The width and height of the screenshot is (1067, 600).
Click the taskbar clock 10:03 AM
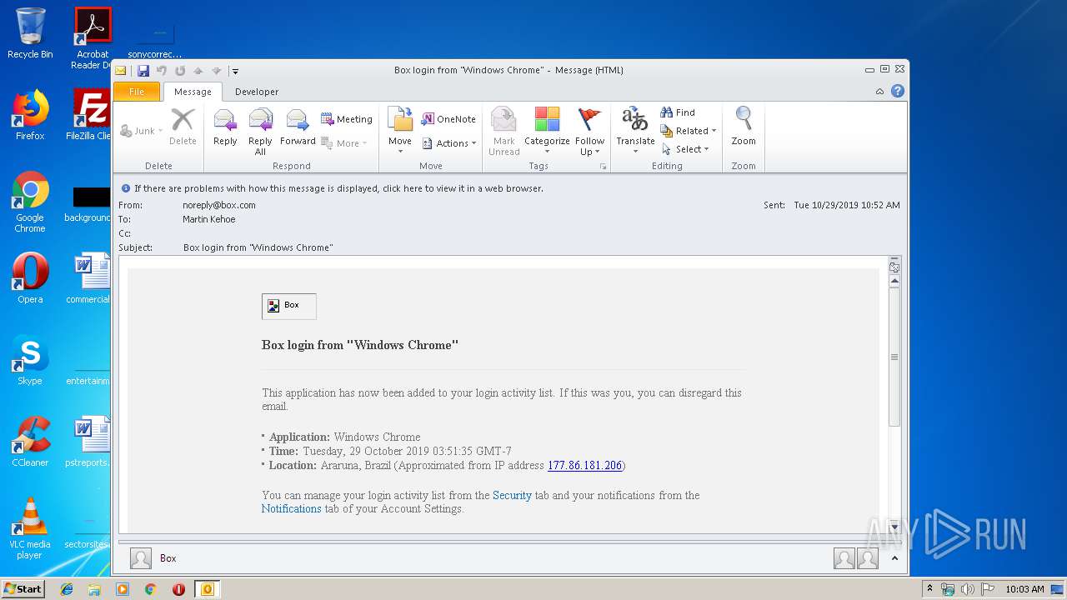[1024, 589]
